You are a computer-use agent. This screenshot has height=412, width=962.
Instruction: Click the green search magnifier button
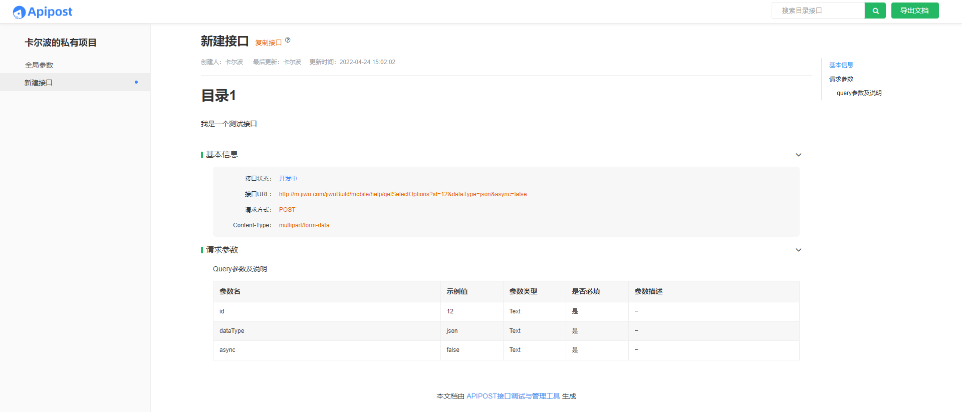tap(875, 11)
